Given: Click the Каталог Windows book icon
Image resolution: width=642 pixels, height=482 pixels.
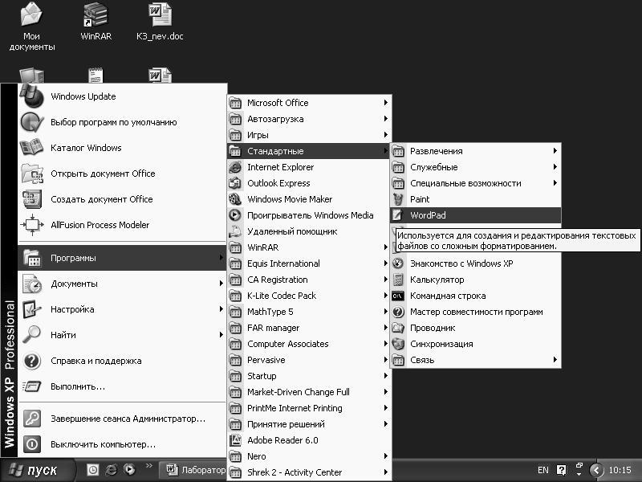Looking at the screenshot, I should 32,148.
